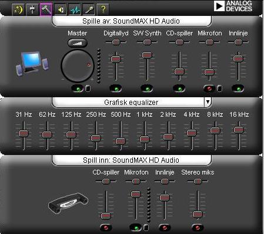Image resolution: width=264 pixels, height=234 pixels.
Task: Click the 1 kHz equalizer slider handle
Action: pyautogui.click(x=145, y=139)
